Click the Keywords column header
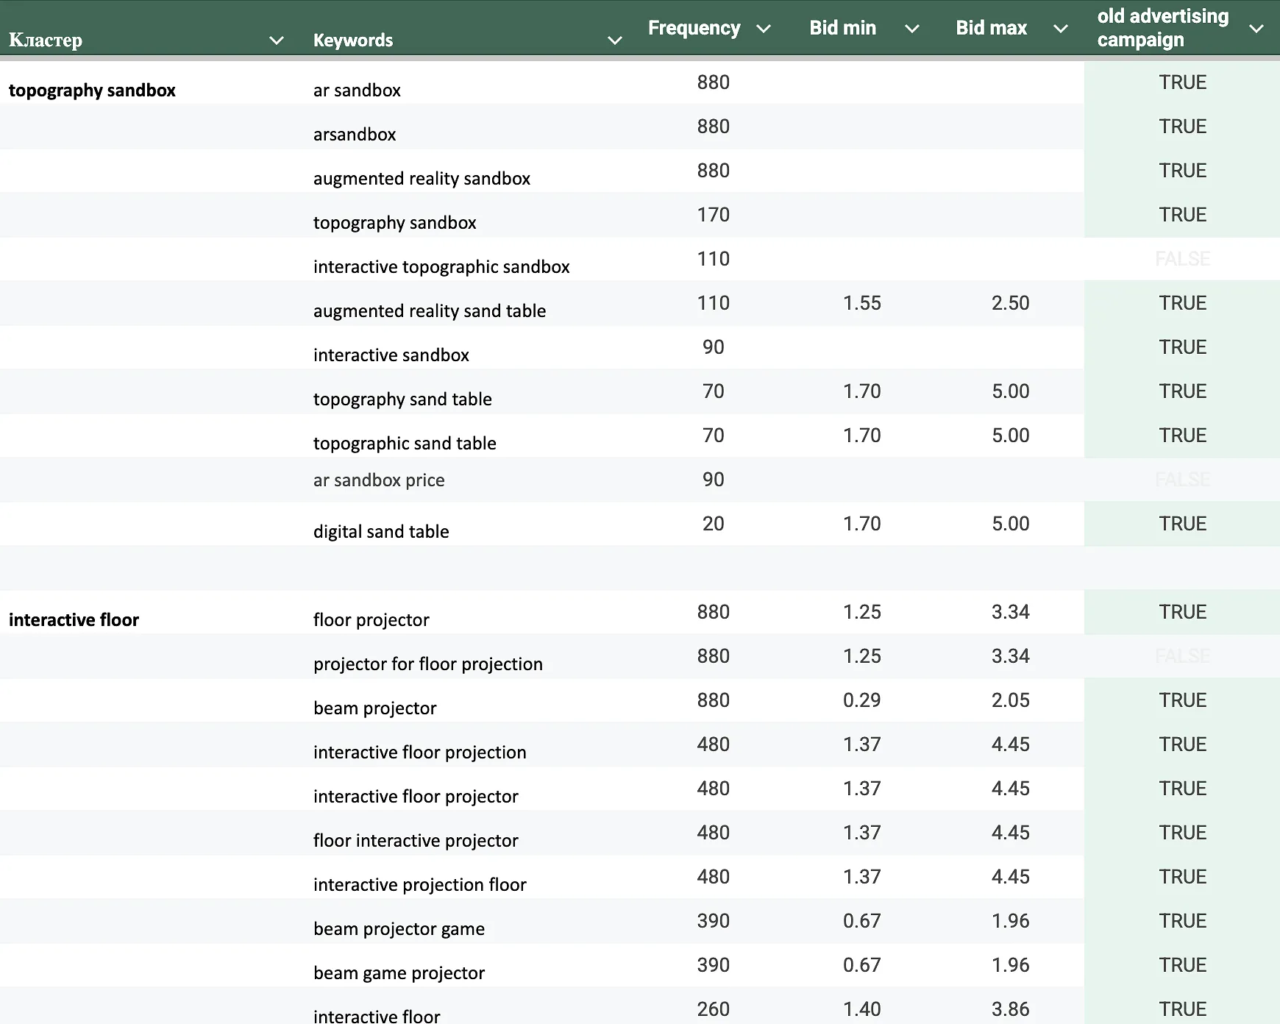1280x1024 pixels. (353, 40)
